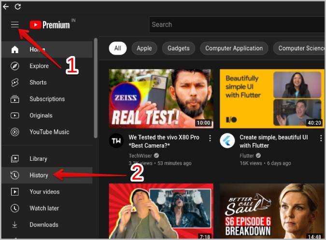This screenshot has width=326, height=240.
Task: Click the YouTube Premium logo
Action: point(50,25)
